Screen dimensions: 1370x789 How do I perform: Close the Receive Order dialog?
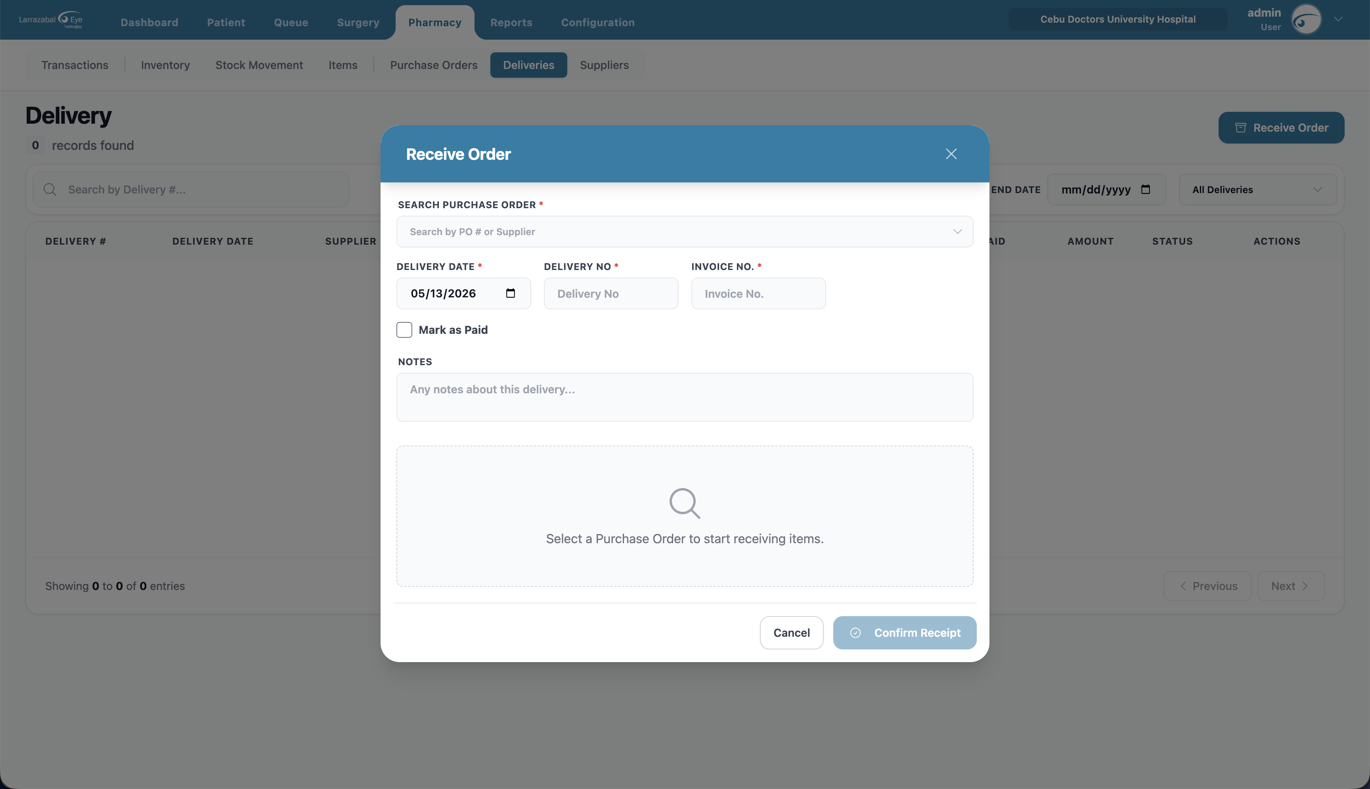[x=951, y=154]
